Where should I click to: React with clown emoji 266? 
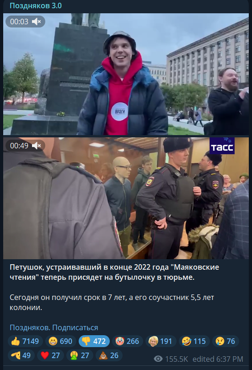click(128, 341)
